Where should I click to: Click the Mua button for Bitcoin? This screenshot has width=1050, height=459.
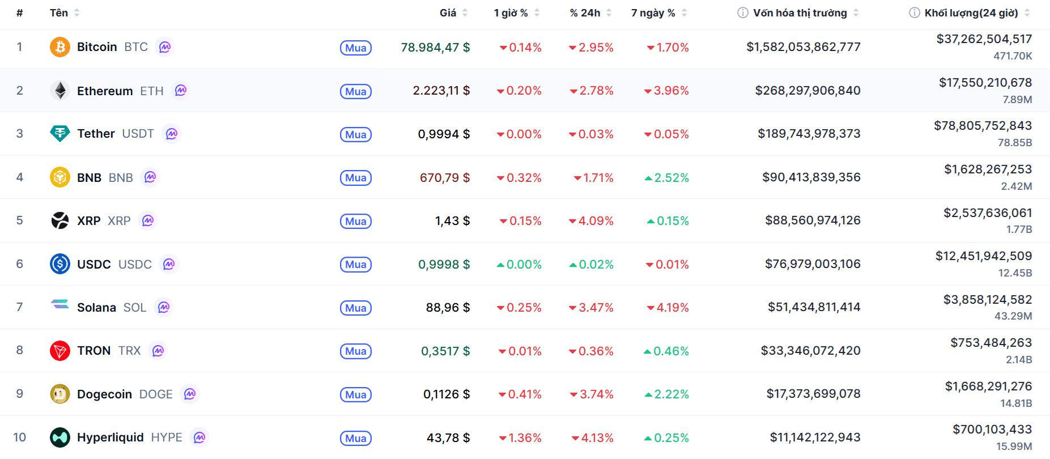pyautogui.click(x=356, y=48)
